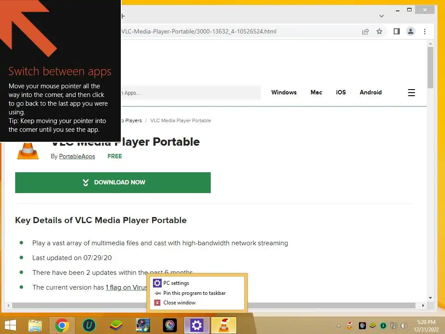Open the 1 flag on VirusTotal link

126,287
